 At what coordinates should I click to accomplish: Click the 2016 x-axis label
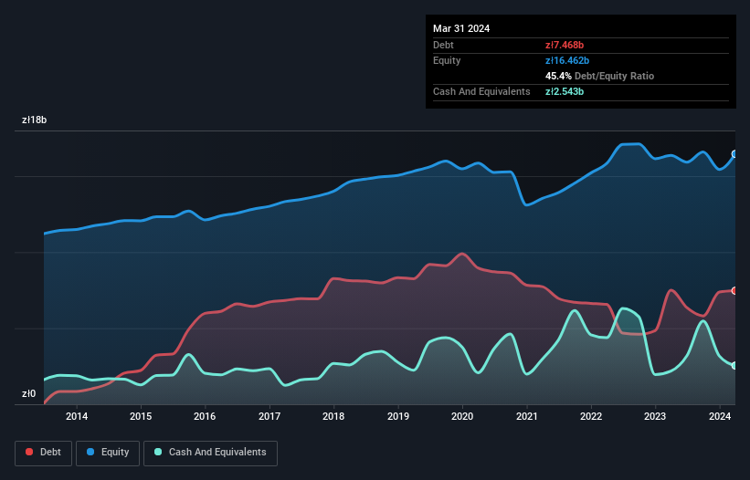tap(205, 416)
